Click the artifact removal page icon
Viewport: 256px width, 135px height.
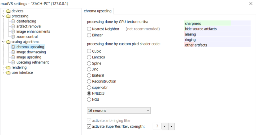click(13, 26)
